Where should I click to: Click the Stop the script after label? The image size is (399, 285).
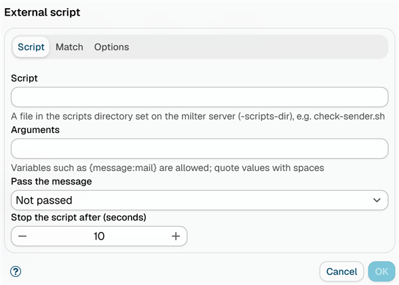pos(79,217)
